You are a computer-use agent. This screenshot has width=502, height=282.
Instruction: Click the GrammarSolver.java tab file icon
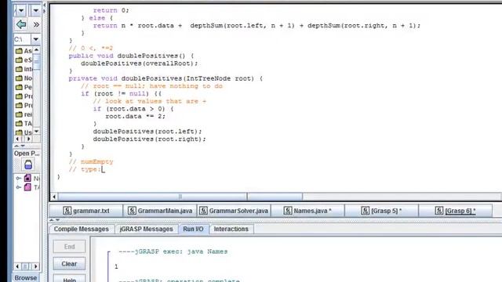coord(203,211)
